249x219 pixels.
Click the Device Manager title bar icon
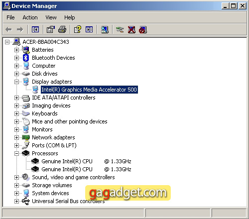pyautogui.click(x=7, y=6)
